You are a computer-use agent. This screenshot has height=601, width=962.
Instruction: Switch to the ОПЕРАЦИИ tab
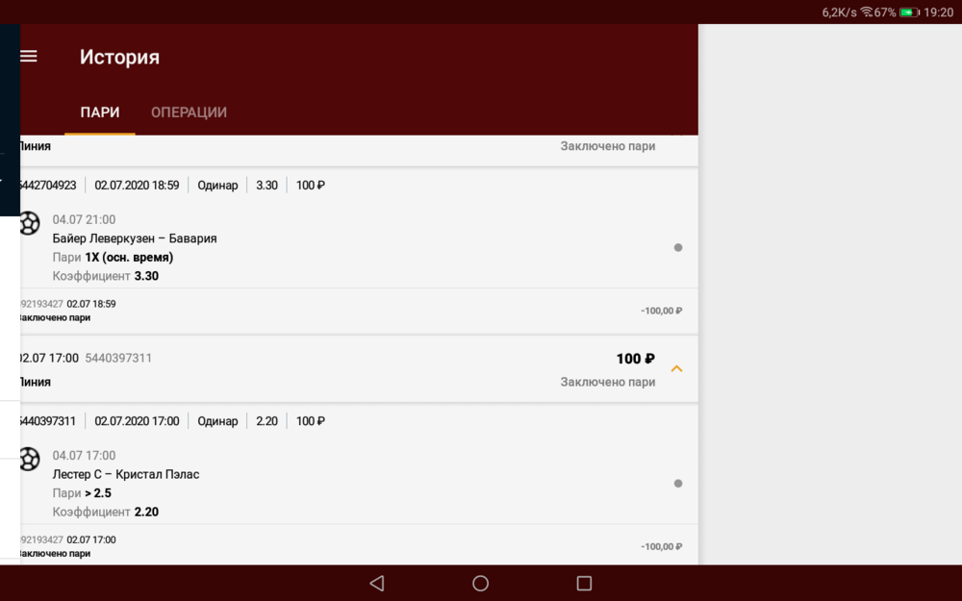tap(189, 113)
